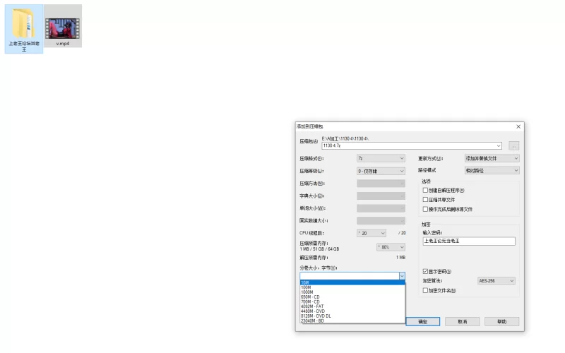Enable 加密文件名 checkbox
The image size is (565, 353).
pyautogui.click(x=425, y=290)
